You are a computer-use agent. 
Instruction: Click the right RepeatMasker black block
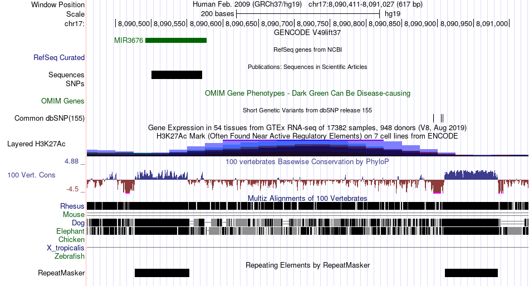pyautogui.click(x=471, y=273)
